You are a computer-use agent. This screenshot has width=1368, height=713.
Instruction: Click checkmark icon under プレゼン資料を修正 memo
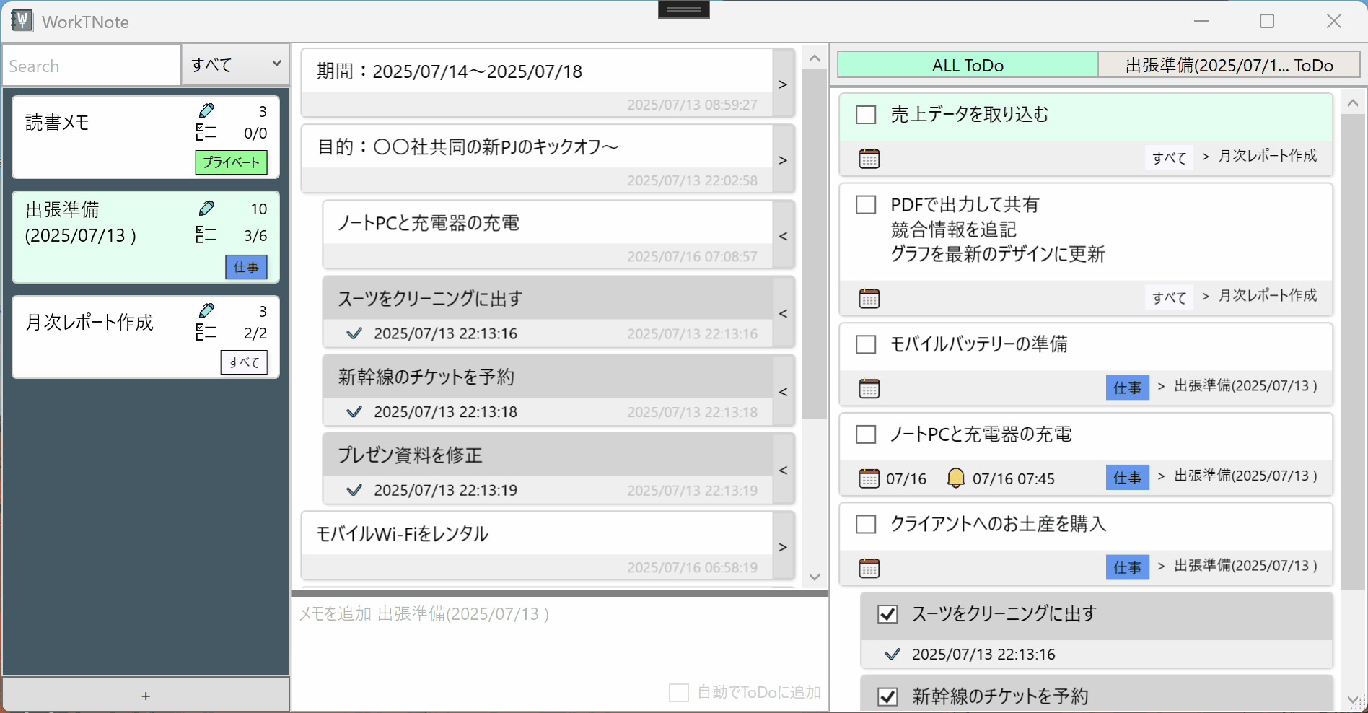click(354, 490)
